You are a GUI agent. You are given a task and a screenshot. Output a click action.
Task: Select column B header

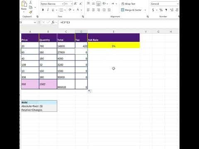[x=48, y=31]
